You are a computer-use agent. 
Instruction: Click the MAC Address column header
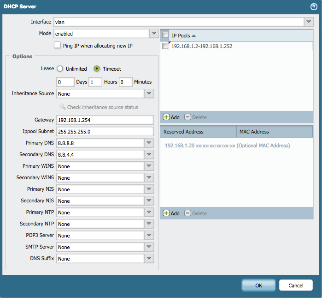[x=274, y=132]
